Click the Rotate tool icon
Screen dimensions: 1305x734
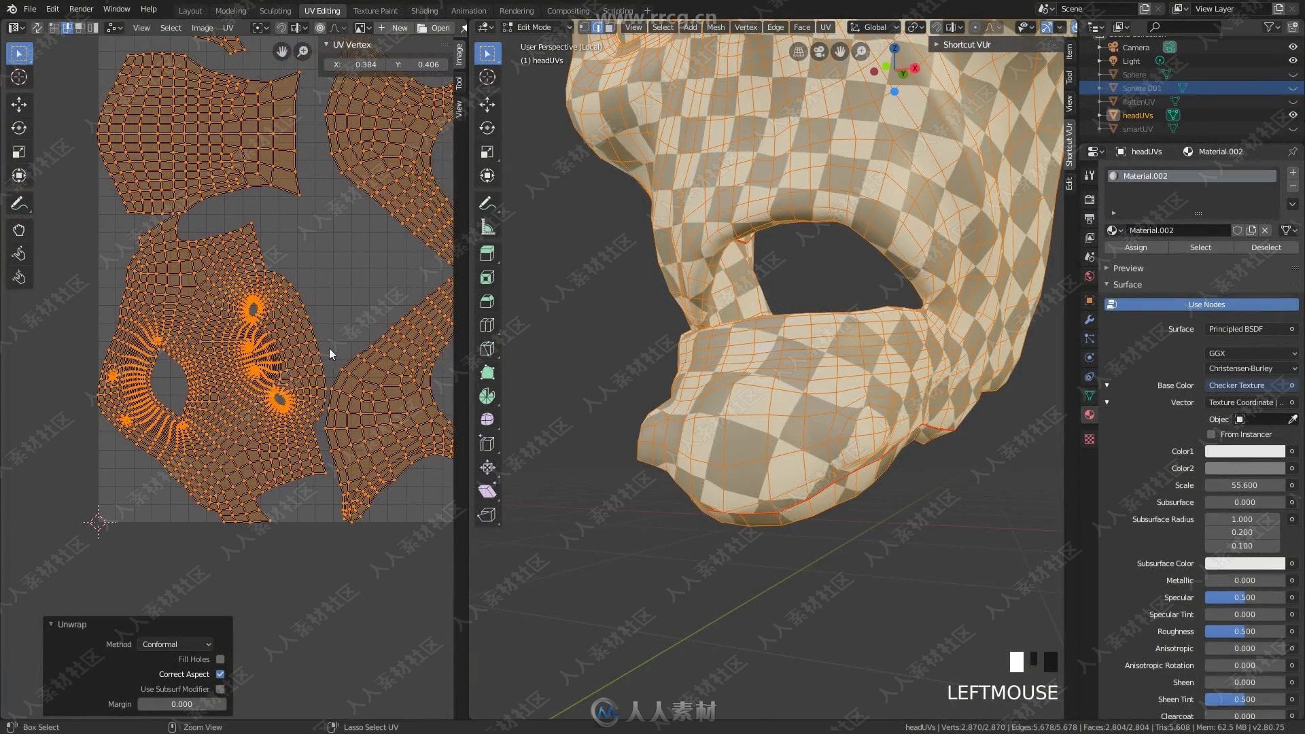[19, 127]
